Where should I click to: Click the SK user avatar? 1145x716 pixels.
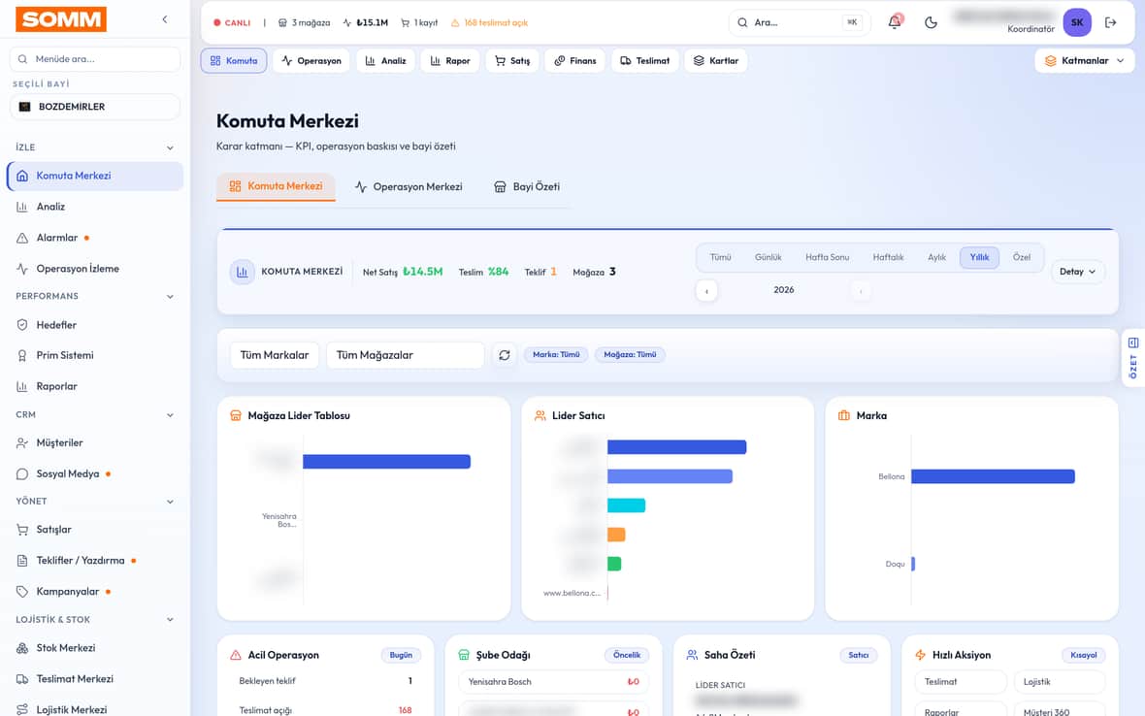1076,22
